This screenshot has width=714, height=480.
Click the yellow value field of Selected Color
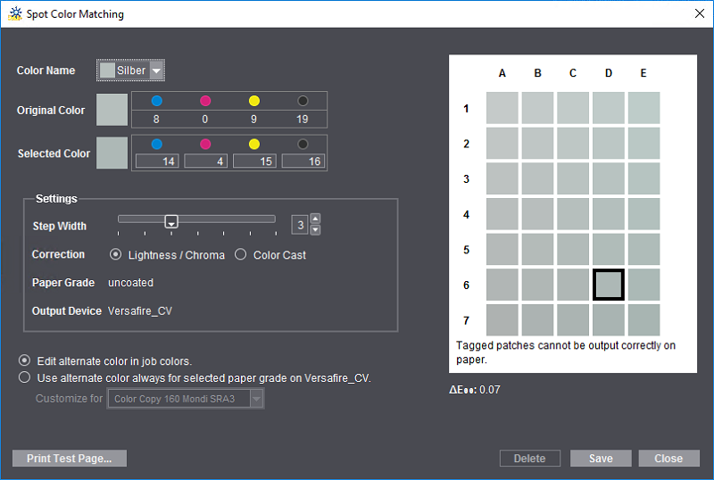click(x=254, y=161)
